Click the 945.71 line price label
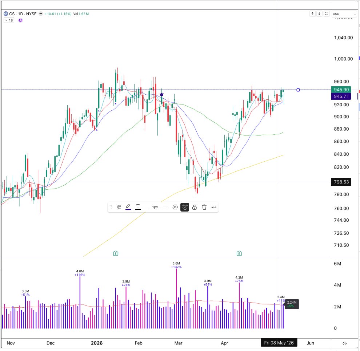 click(x=341, y=96)
